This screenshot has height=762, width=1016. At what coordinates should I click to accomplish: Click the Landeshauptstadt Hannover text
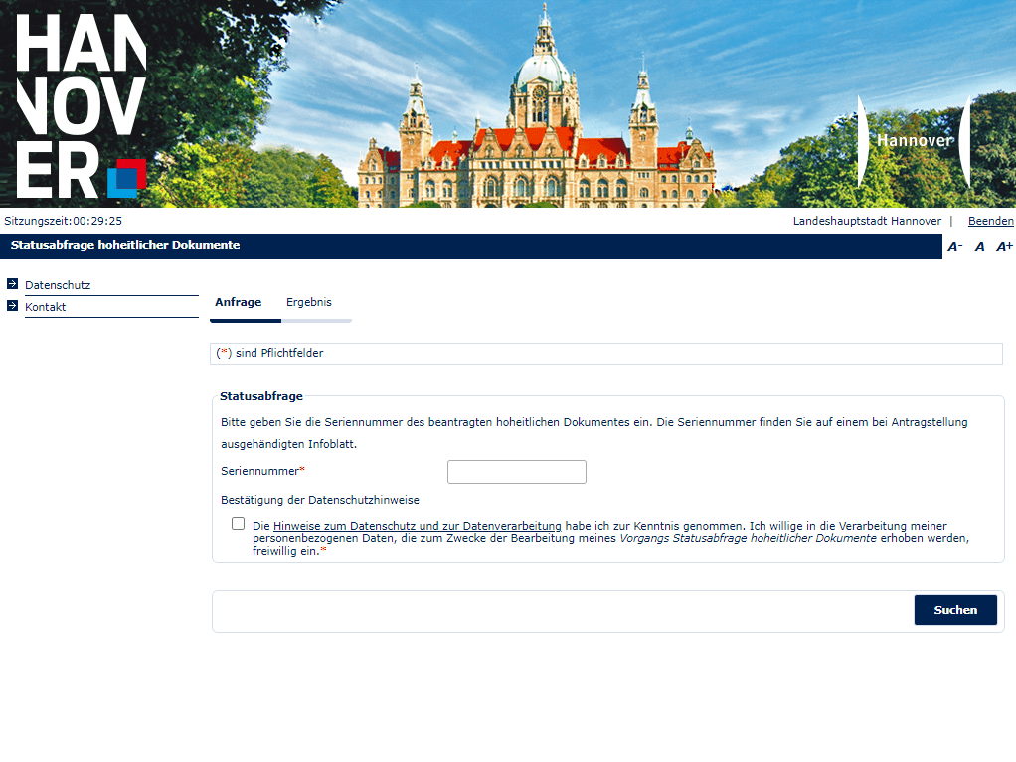(866, 221)
